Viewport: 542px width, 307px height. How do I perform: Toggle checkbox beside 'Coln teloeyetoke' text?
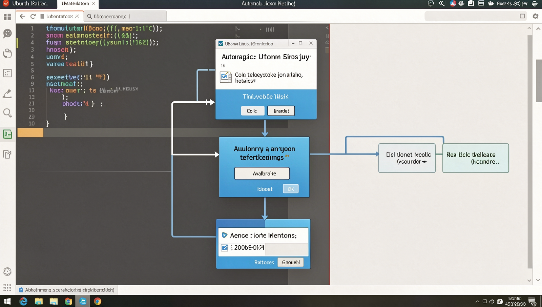pyautogui.click(x=225, y=77)
